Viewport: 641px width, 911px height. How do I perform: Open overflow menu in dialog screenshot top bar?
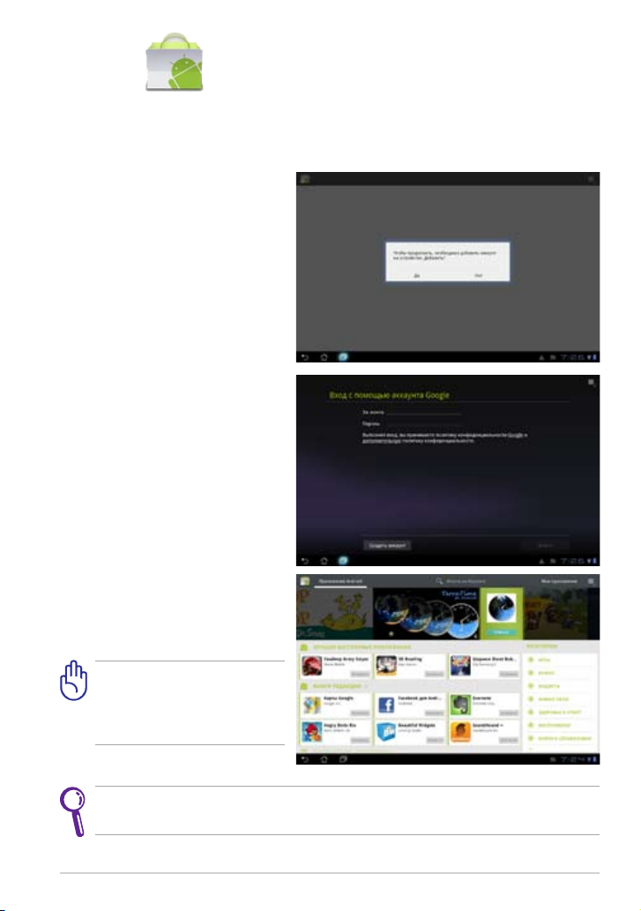point(591,179)
